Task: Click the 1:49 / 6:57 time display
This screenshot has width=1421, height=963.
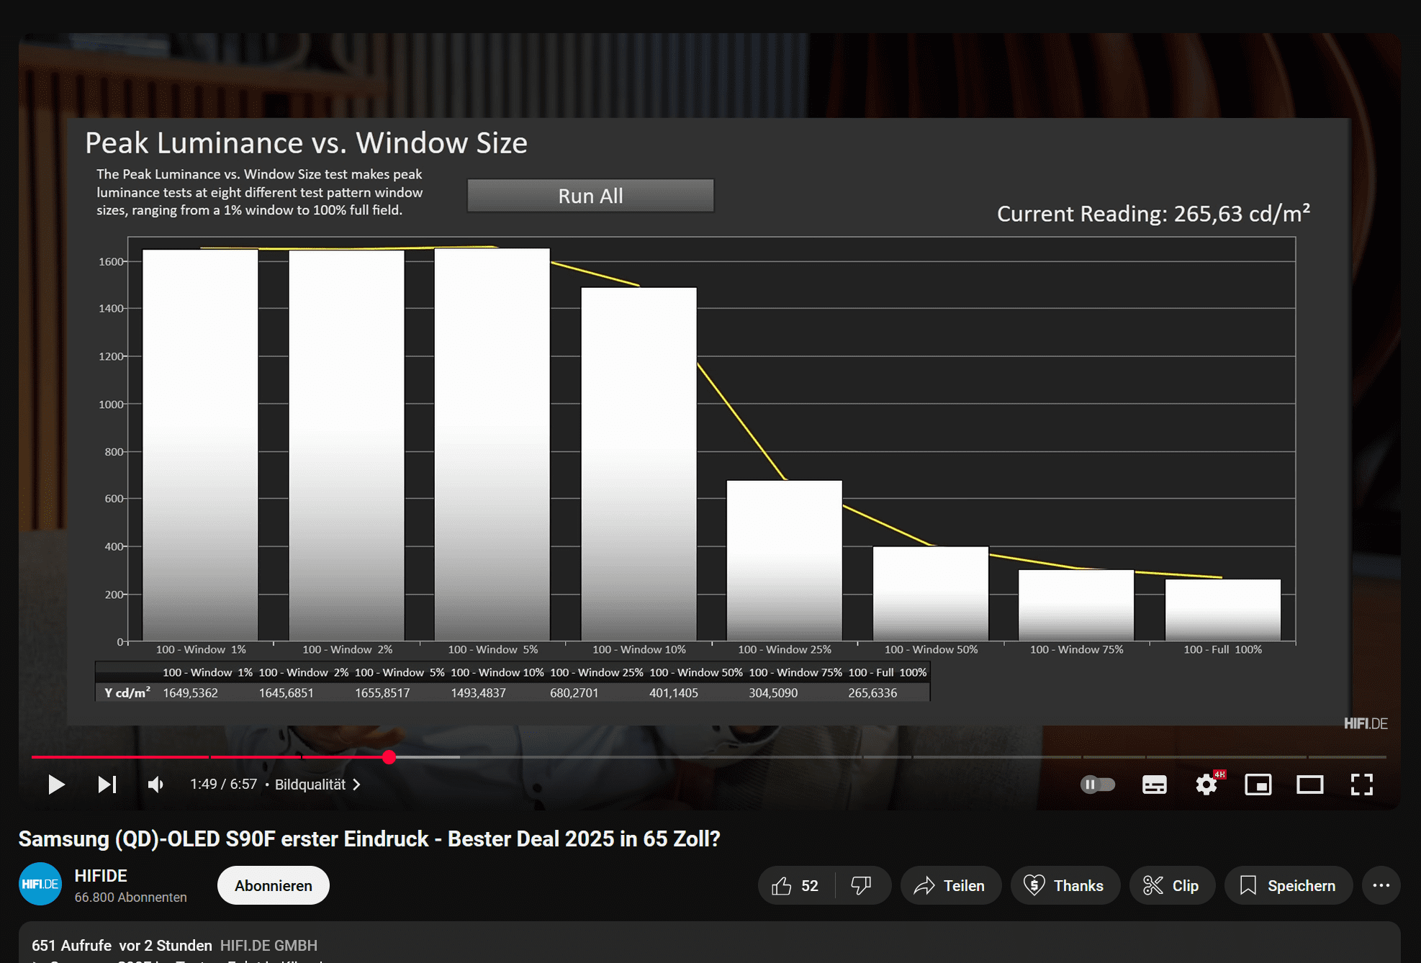Action: pos(223,785)
